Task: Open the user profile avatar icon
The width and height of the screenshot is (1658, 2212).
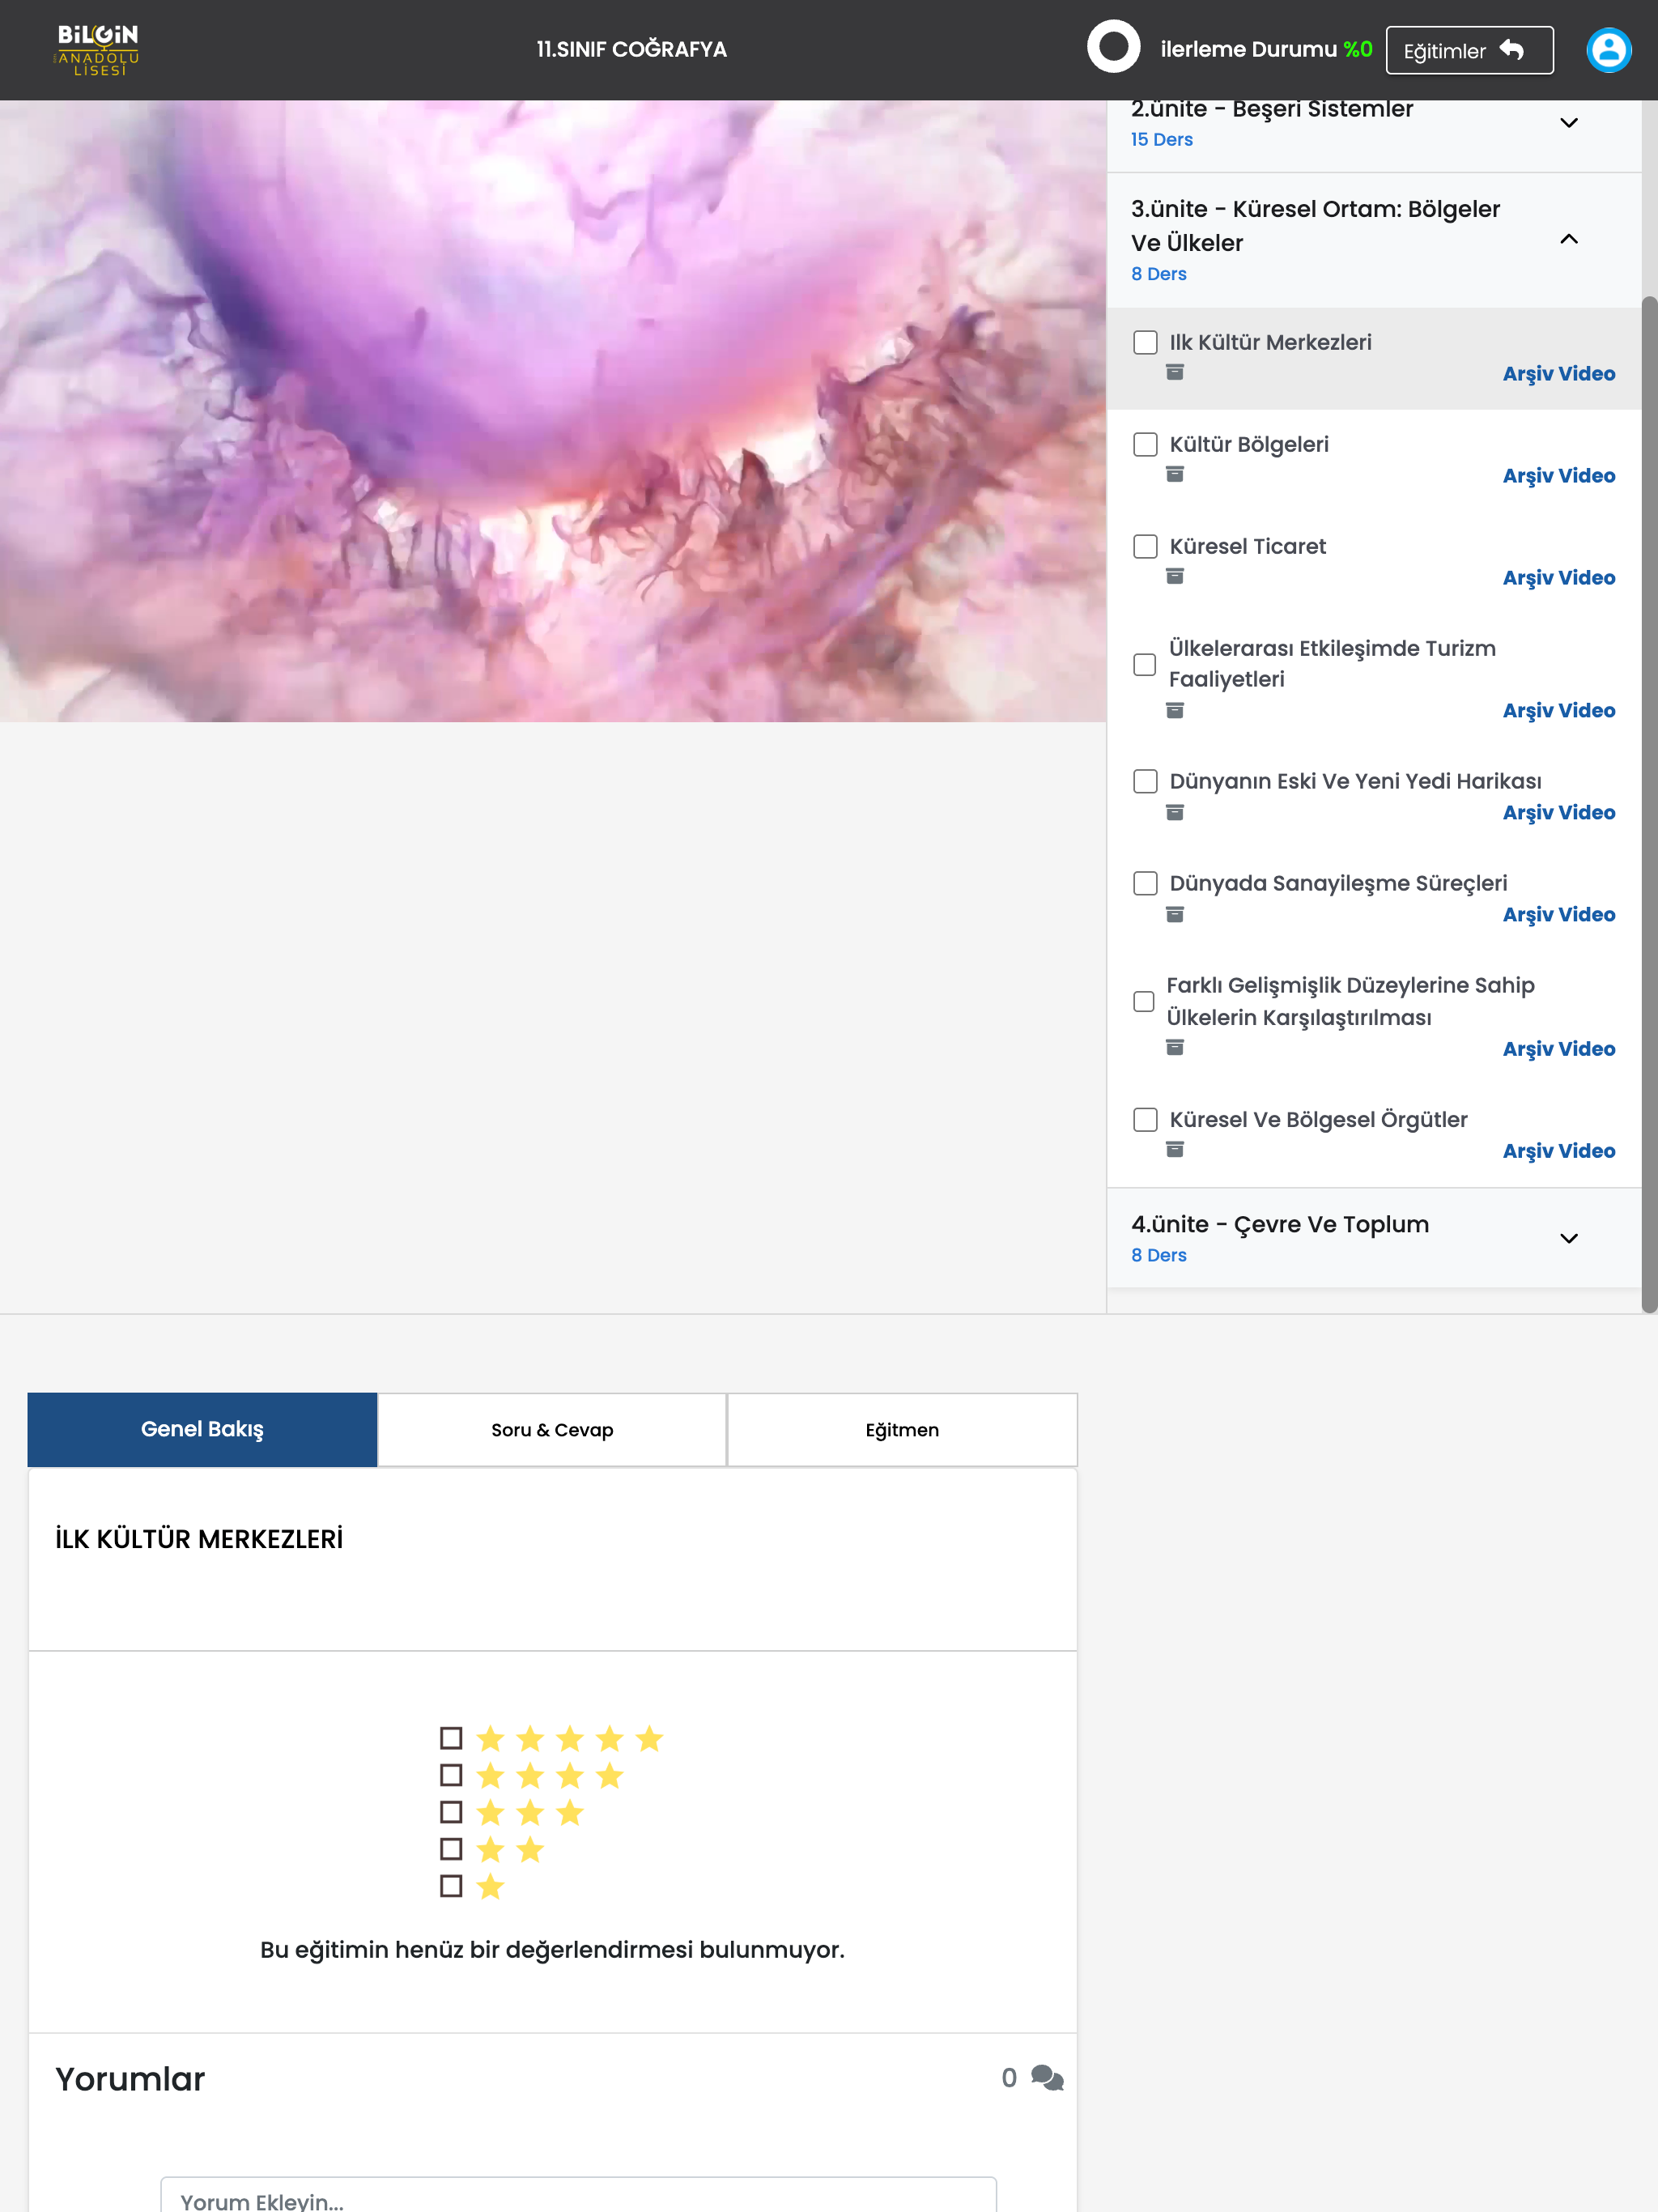Action: click(x=1608, y=50)
